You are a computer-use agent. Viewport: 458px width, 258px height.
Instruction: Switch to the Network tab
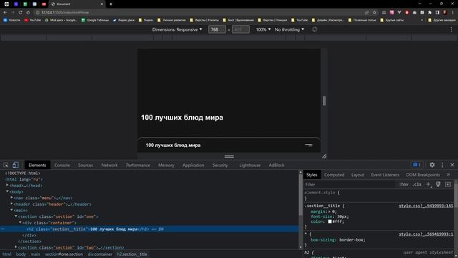pos(109,165)
